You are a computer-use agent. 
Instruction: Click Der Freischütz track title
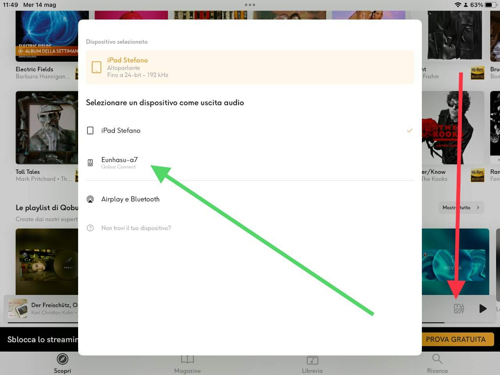point(55,305)
